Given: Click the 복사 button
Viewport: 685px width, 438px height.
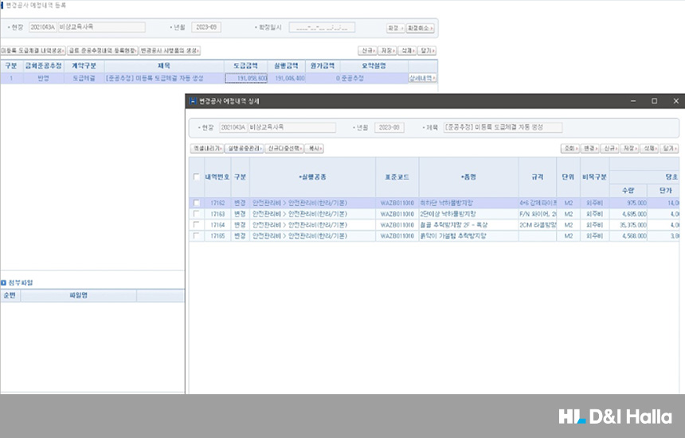Looking at the screenshot, I should point(315,148).
